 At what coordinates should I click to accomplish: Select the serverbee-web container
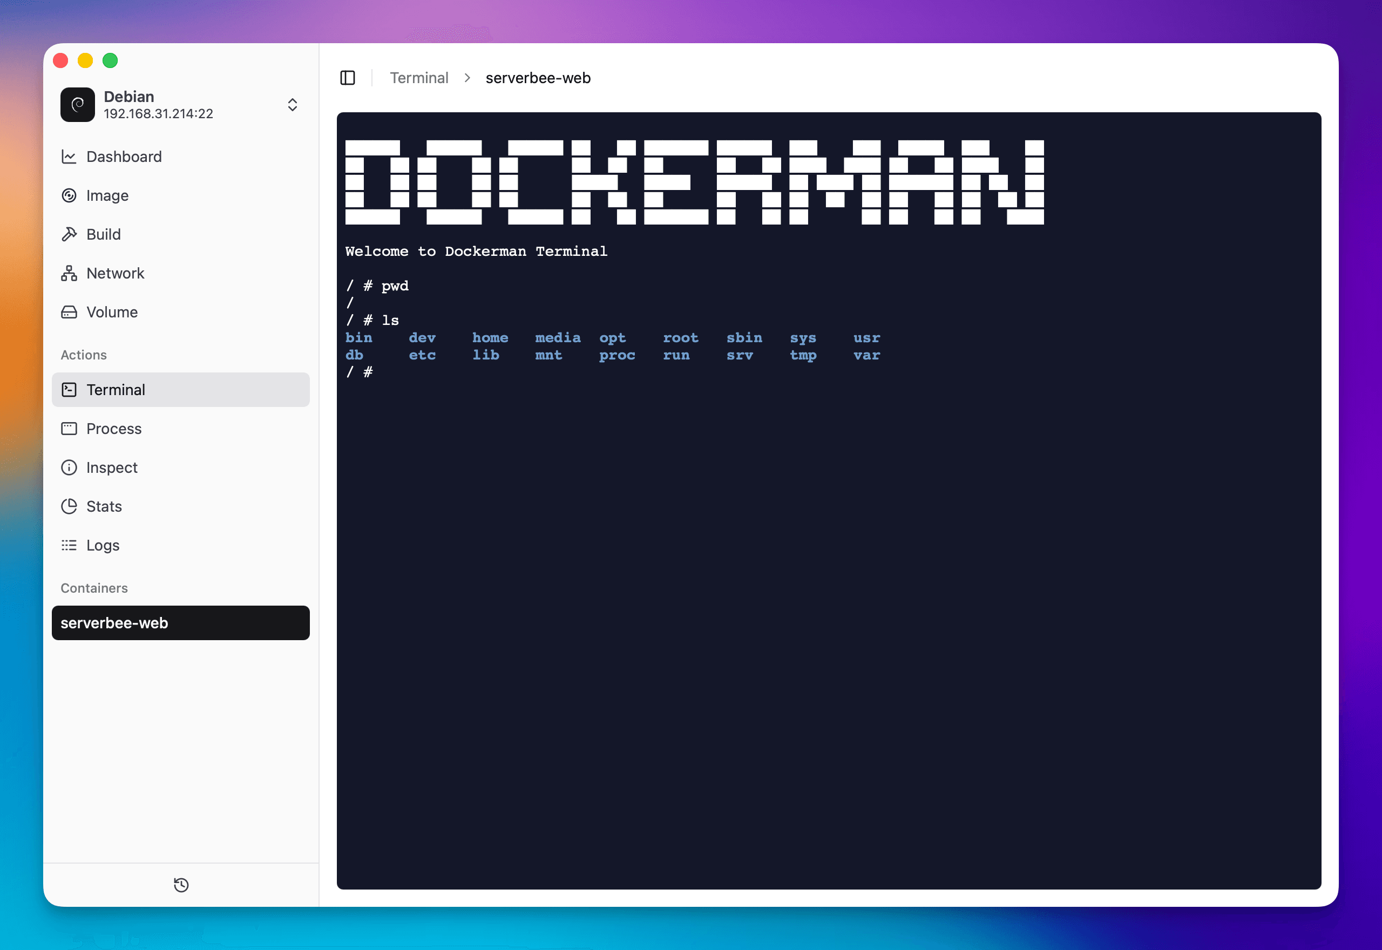[x=180, y=622]
